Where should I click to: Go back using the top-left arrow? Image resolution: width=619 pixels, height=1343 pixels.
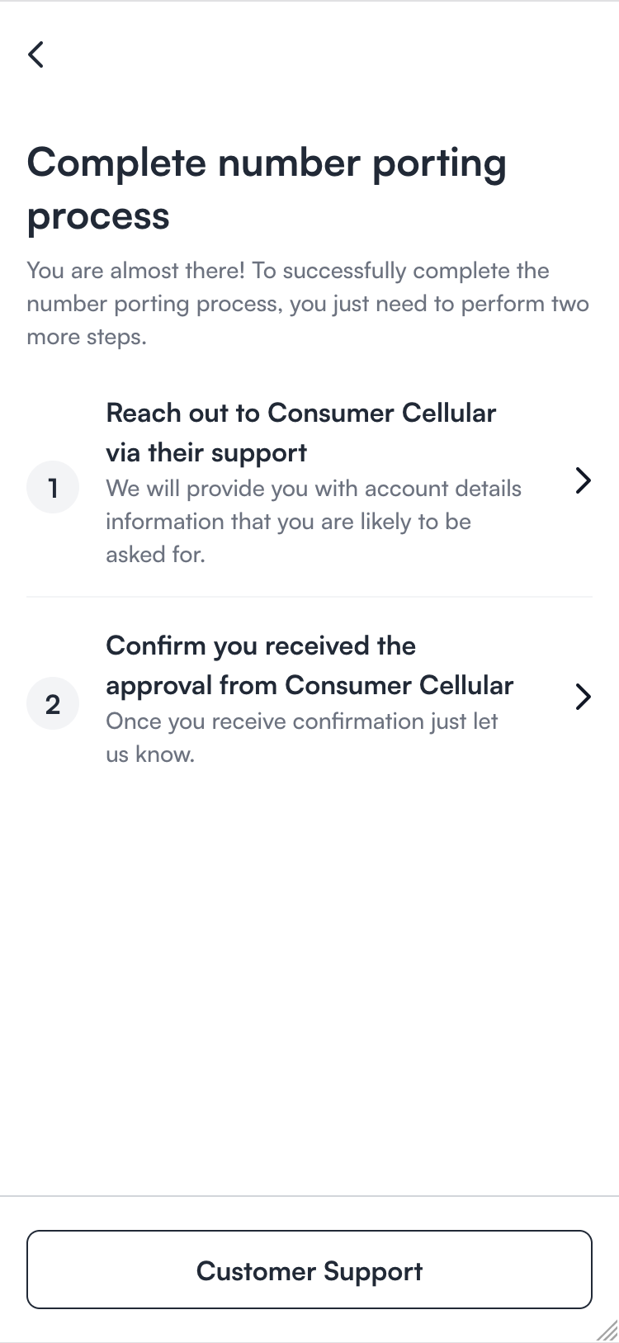(x=35, y=54)
